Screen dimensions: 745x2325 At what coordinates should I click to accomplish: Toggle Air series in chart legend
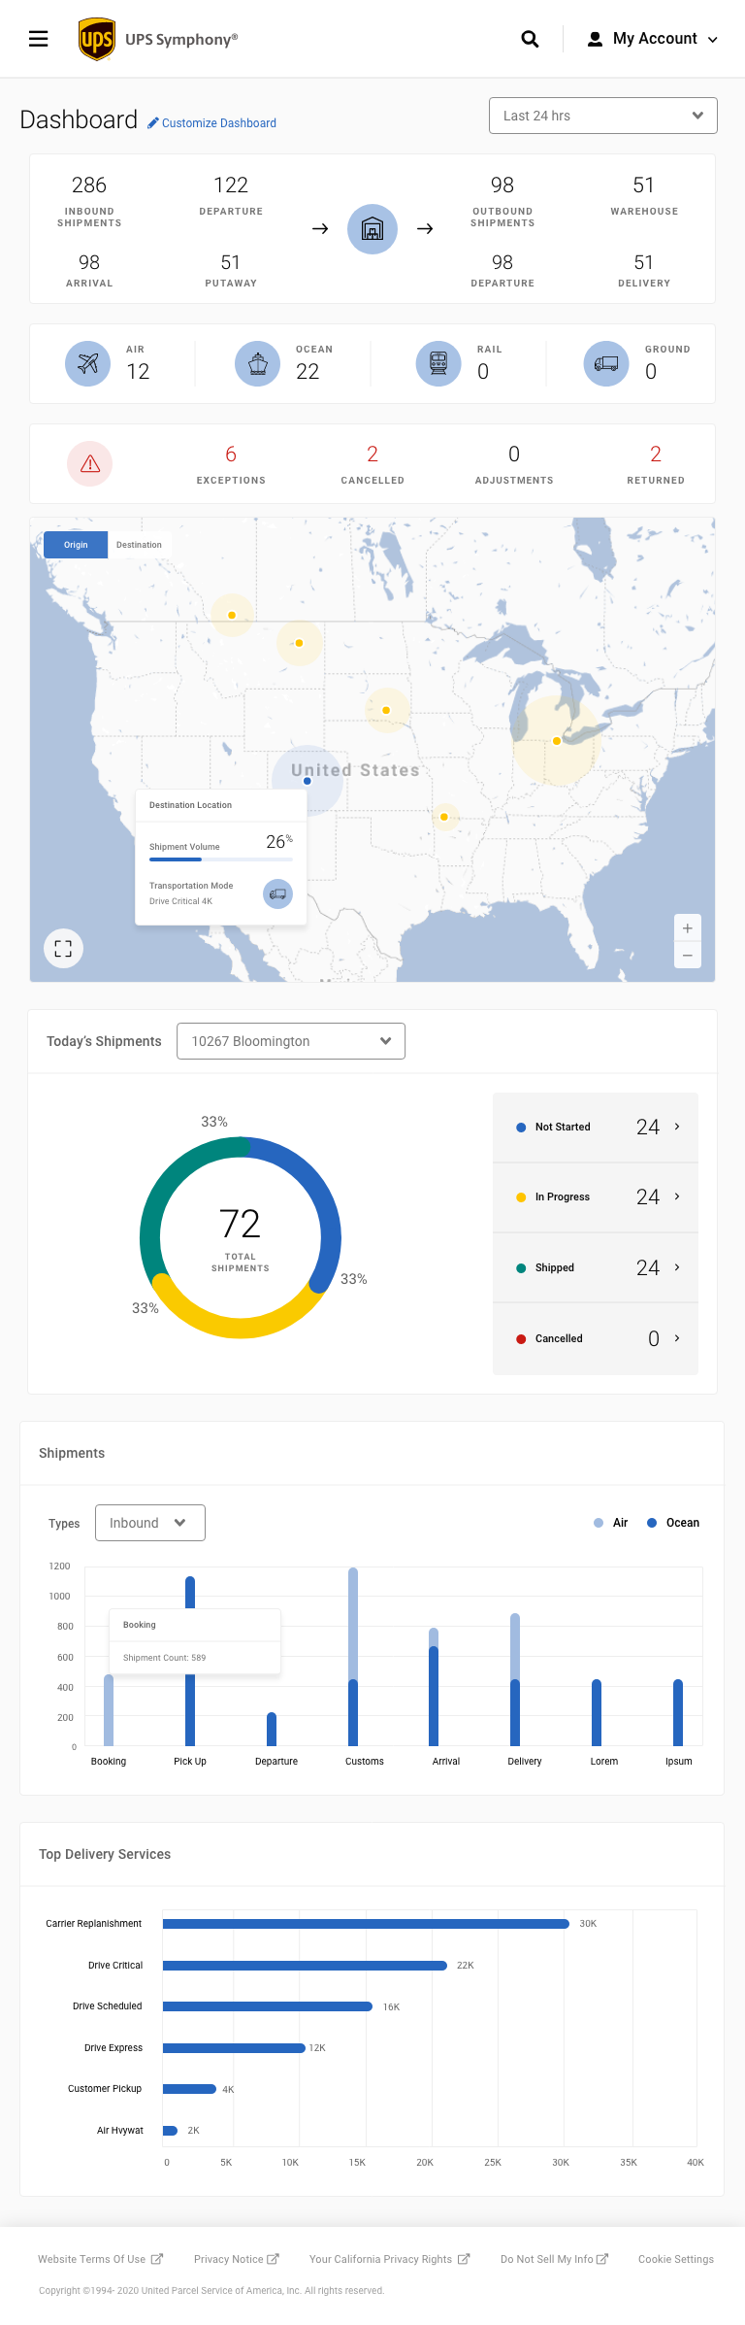tap(611, 1523)
